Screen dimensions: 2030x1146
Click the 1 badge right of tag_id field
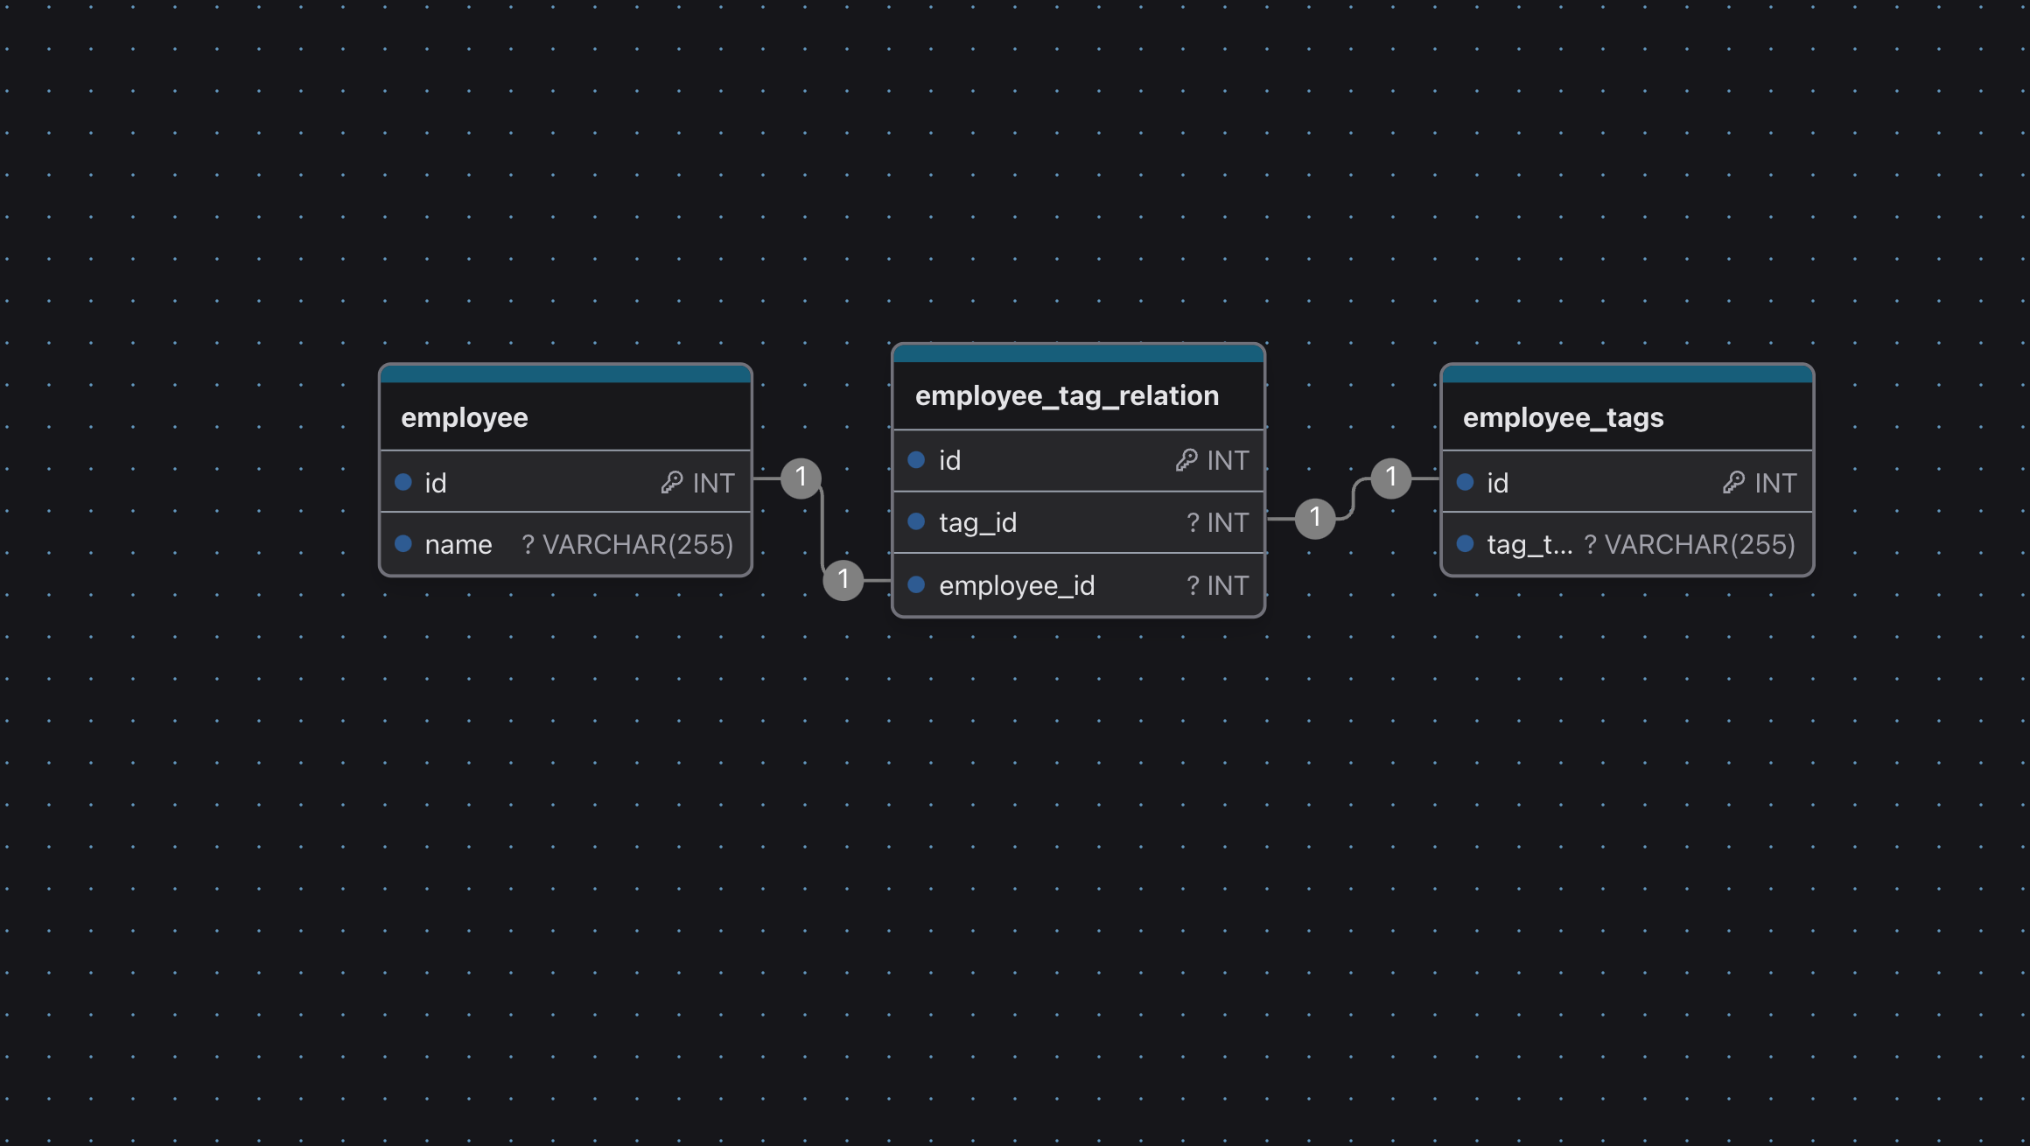(1315, 518)
